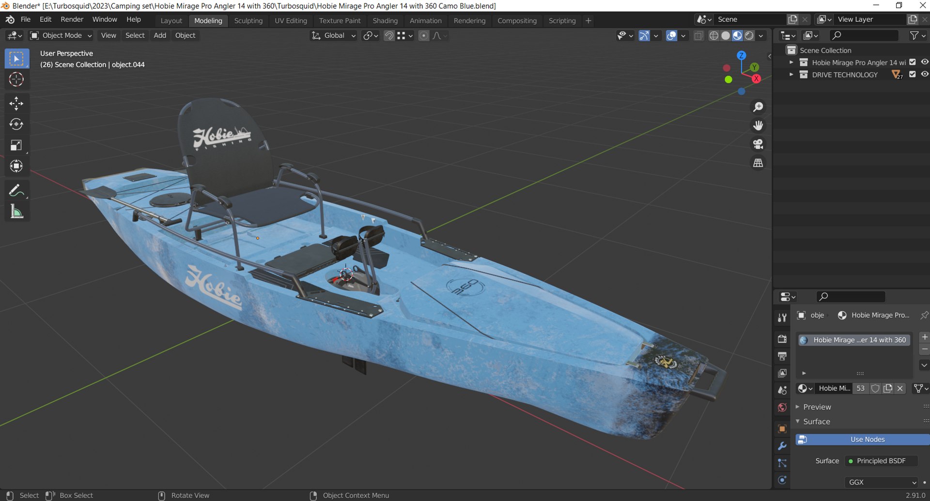Viewport: 930px width, 501px height.
Task: Click the Use Nodes button
Action: tap(862, 440)
